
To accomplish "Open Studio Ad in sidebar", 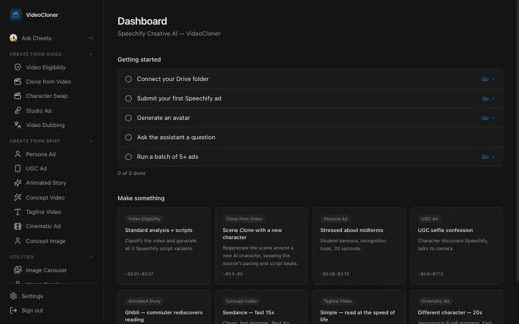I will click(38, 111).
